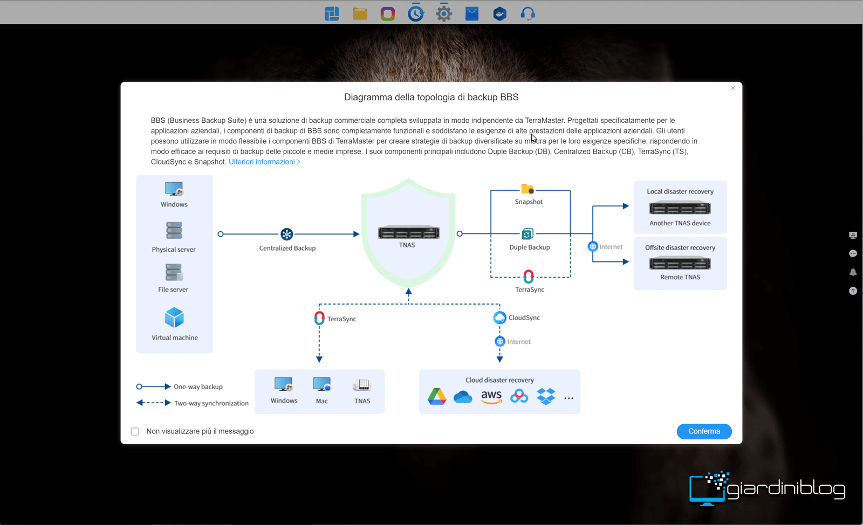Click the 'Local disaster recovery' label
Viewport: 863px width, 525px height.
tap(680, 191)
